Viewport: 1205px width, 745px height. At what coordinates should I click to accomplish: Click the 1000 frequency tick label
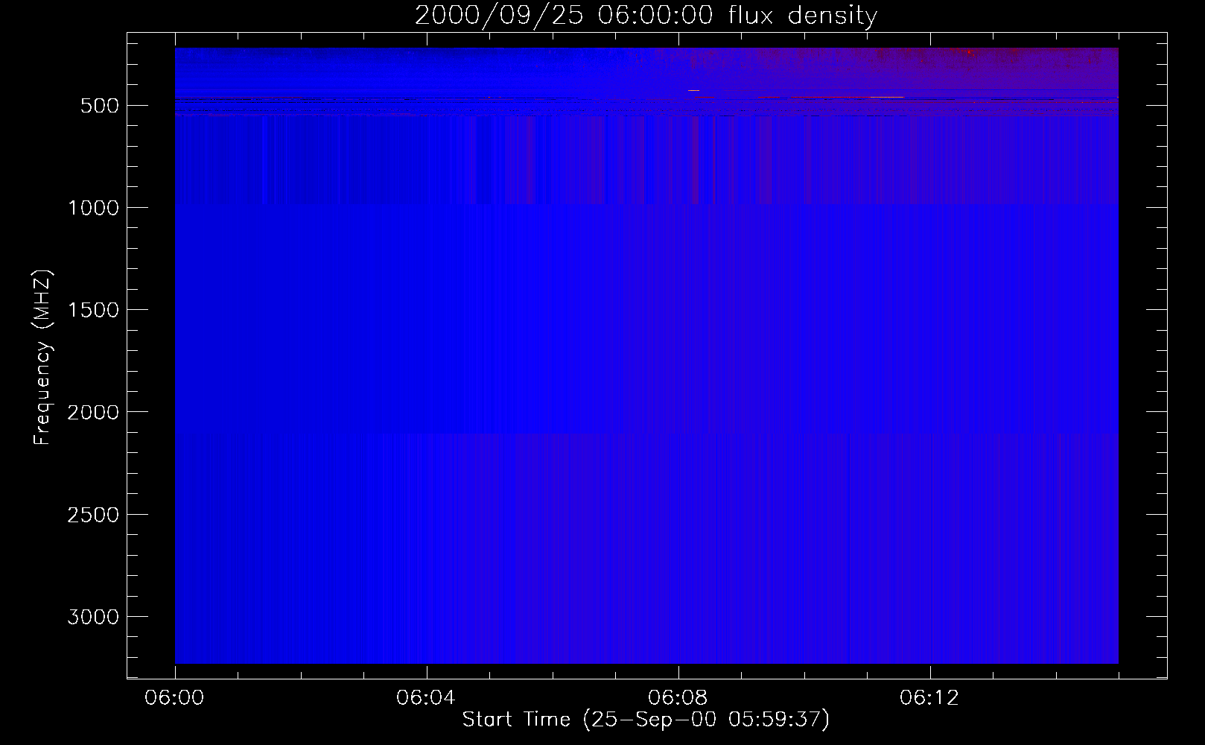pos(93,208)
